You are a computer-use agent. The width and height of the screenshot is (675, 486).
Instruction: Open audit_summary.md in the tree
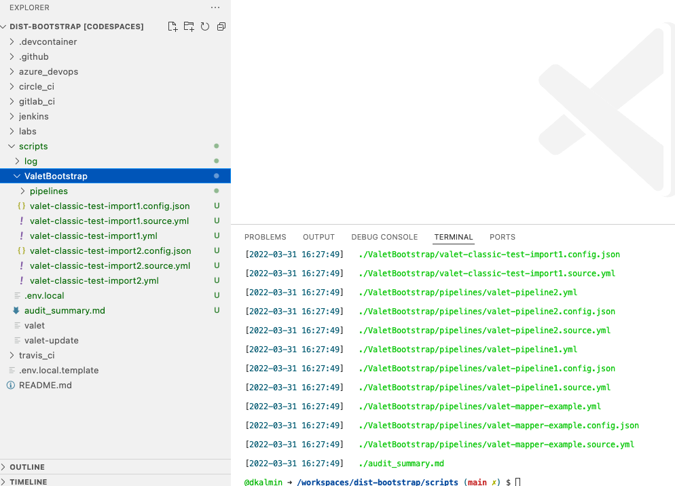point(65,310)
